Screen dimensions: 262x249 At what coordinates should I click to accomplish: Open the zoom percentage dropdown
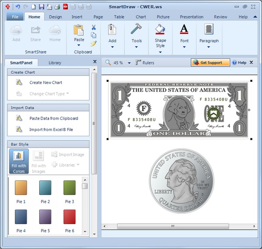click(129, 63)
